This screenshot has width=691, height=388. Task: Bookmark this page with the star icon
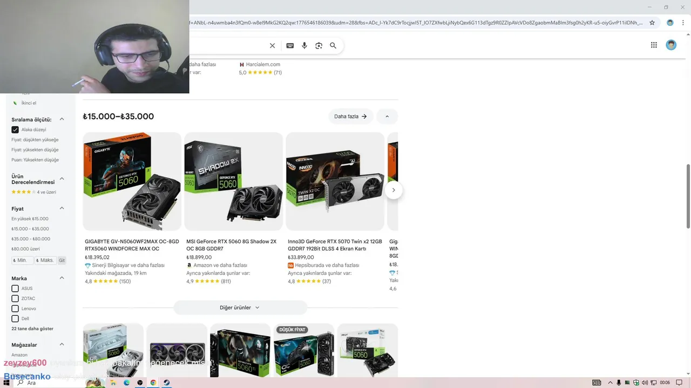pos(652,23)
